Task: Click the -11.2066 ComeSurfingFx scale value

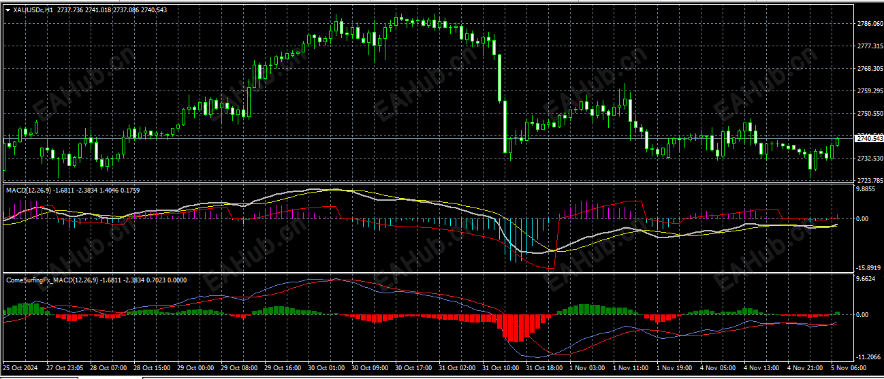Action: tap(868, 357)
